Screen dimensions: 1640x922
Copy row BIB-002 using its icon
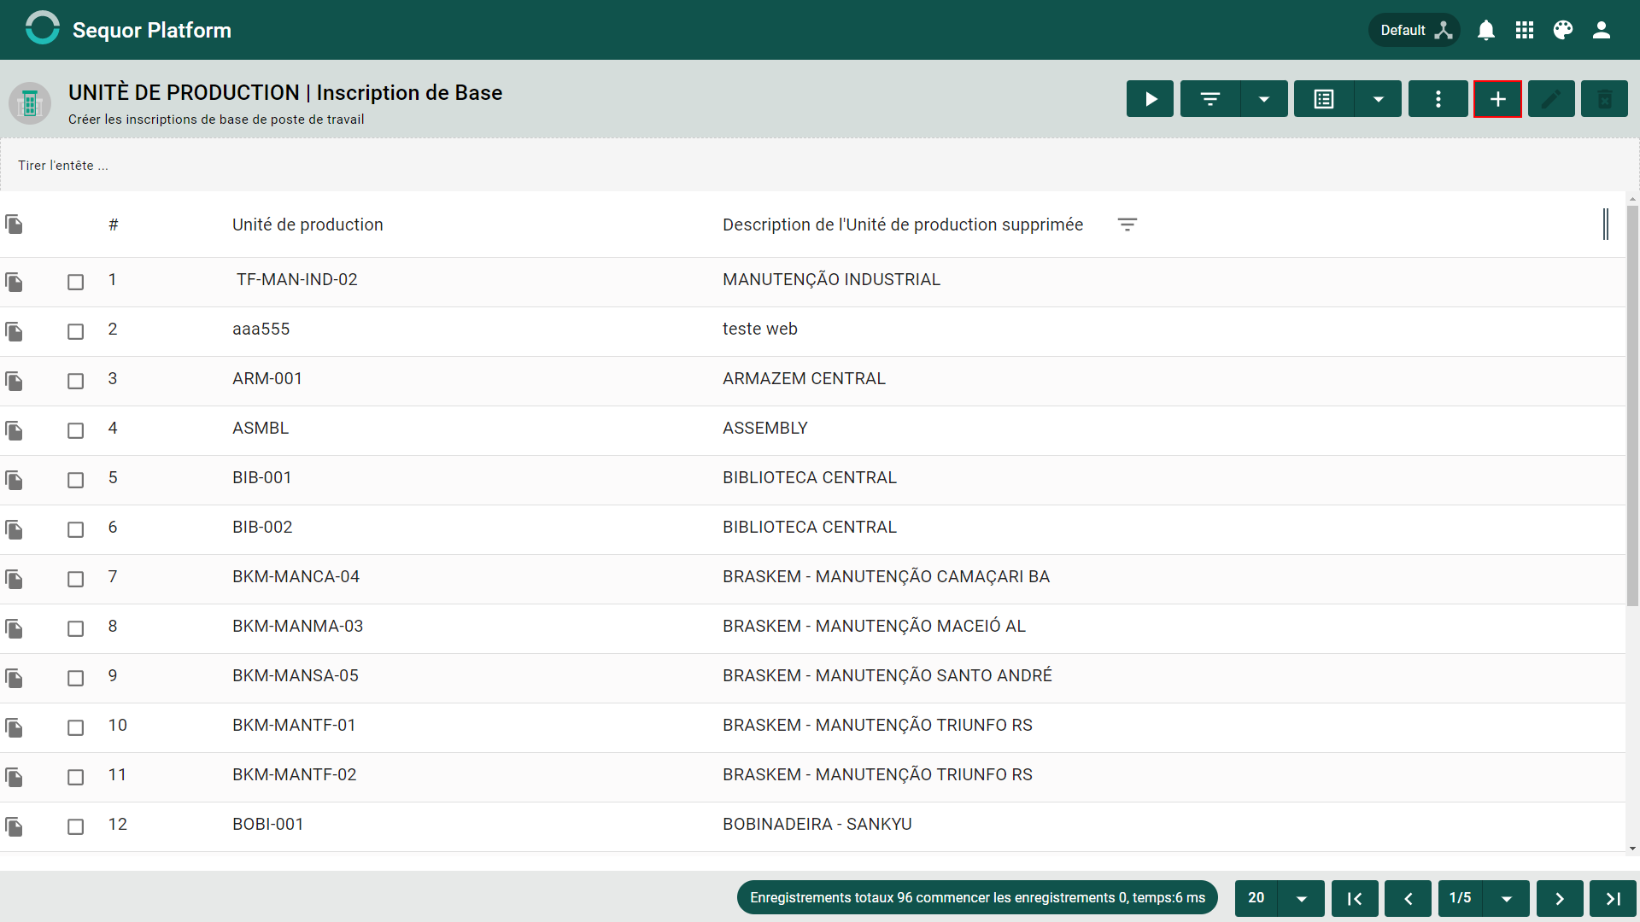(14, 529)
